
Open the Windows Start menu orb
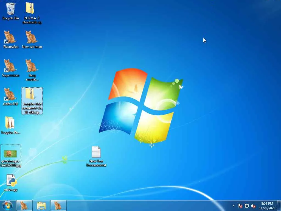(7, 206)
